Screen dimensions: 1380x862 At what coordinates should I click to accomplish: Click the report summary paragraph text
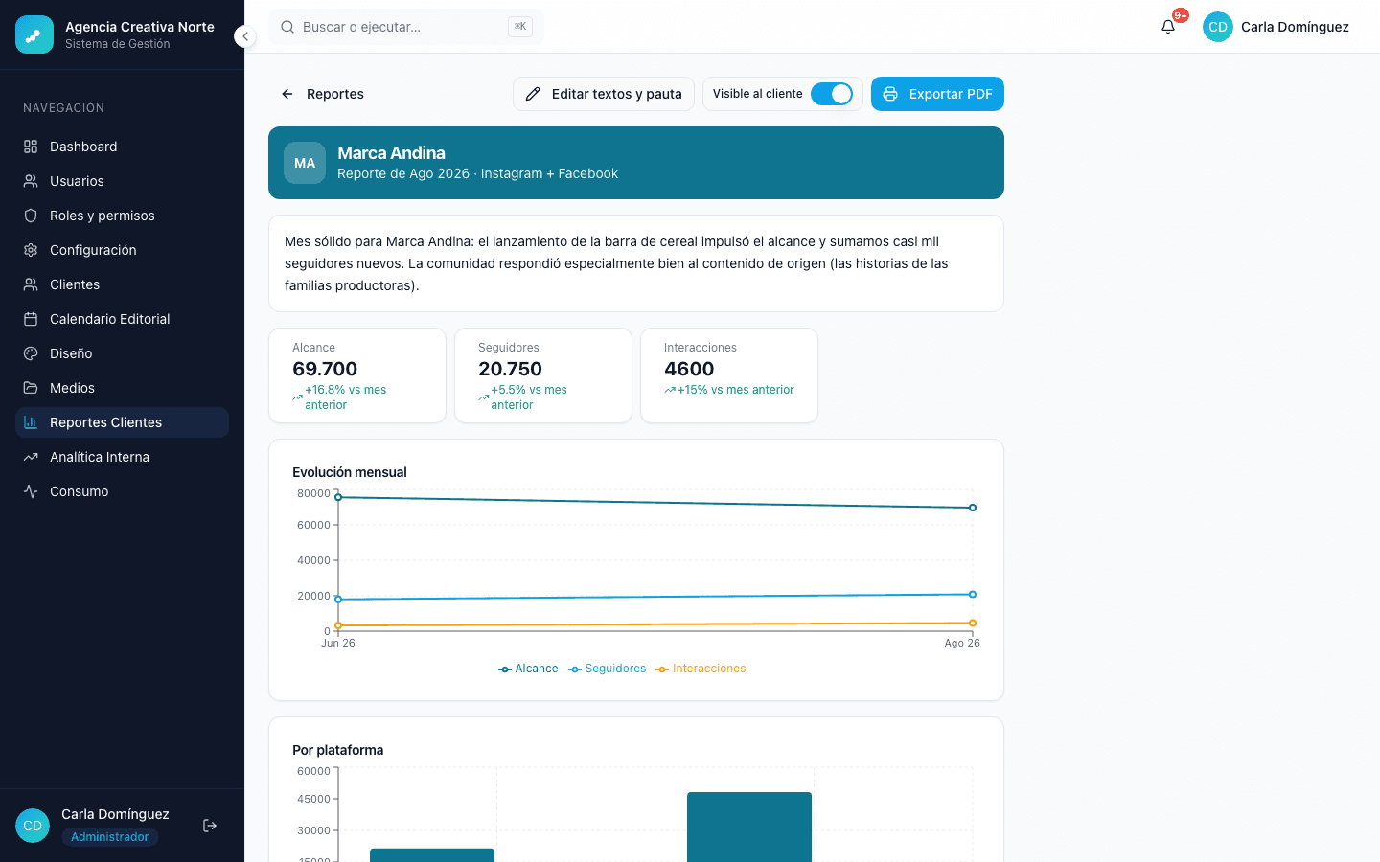tap(617, 263)
